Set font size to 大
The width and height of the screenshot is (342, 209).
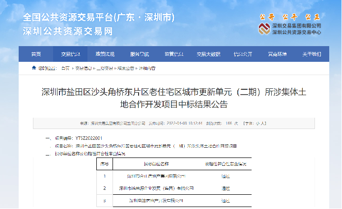(268, 123)
